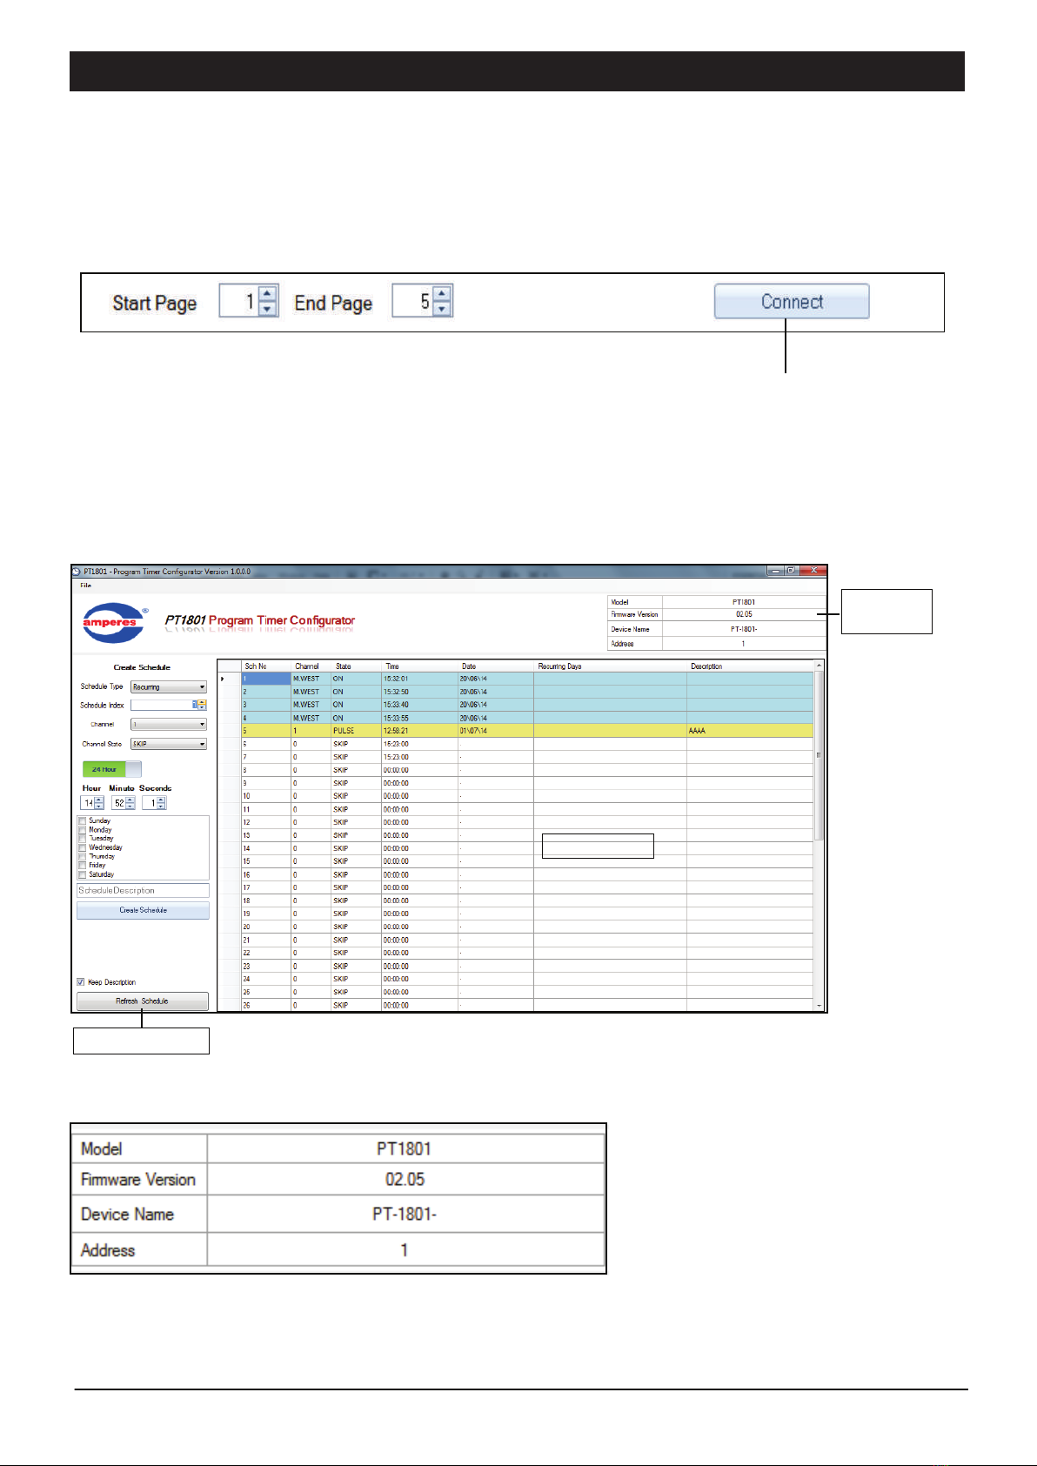The width and height of the screenshot is (1037, 1466).
Task: Click the End Page number field
Action: [x=413, y=301]
